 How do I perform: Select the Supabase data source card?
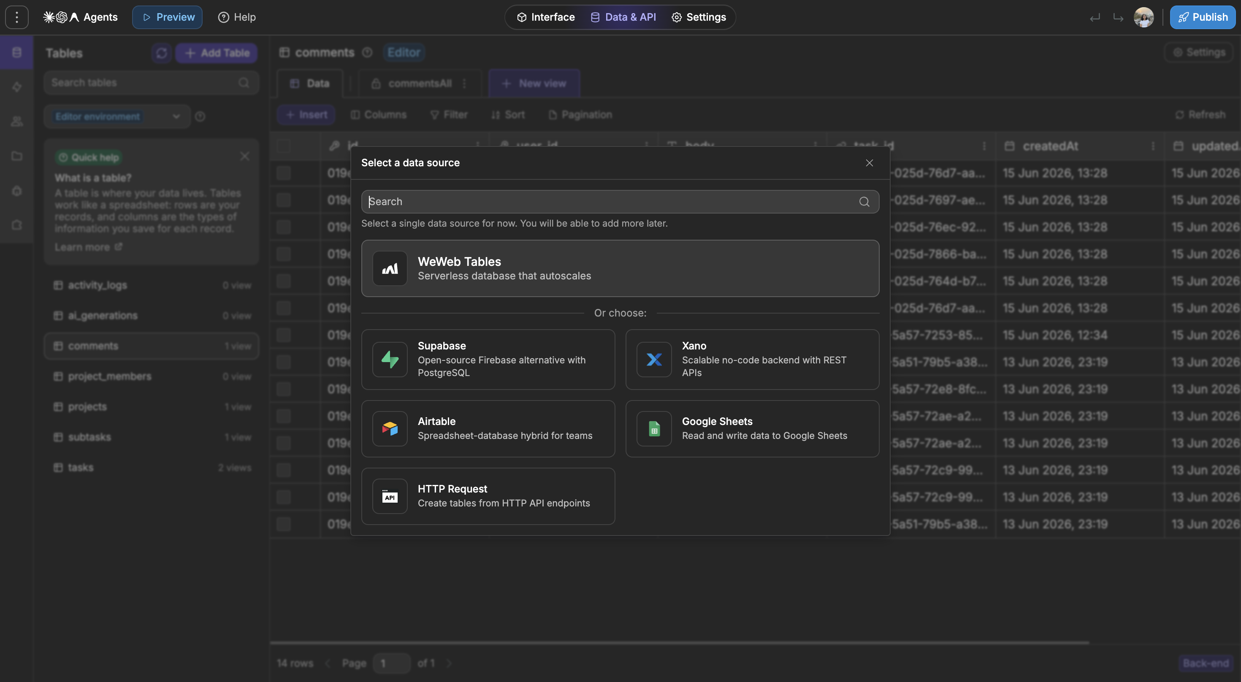[488, 359]
